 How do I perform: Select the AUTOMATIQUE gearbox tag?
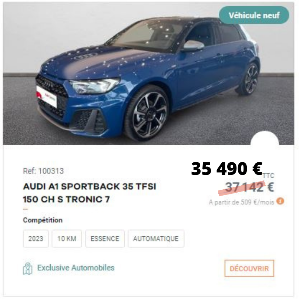156,239
